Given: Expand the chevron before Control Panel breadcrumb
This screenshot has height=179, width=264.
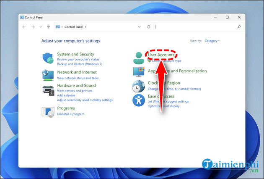Looking at the screenshot, I should point(62,27).
